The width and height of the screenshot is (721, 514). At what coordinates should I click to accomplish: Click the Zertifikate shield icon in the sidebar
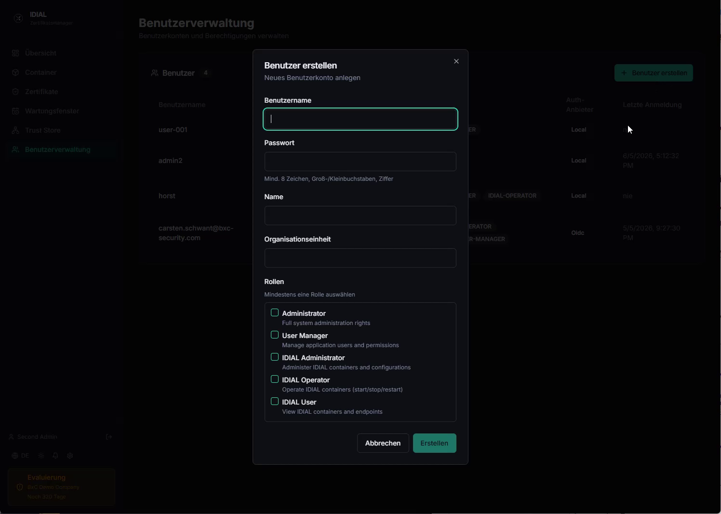(15, 92)
